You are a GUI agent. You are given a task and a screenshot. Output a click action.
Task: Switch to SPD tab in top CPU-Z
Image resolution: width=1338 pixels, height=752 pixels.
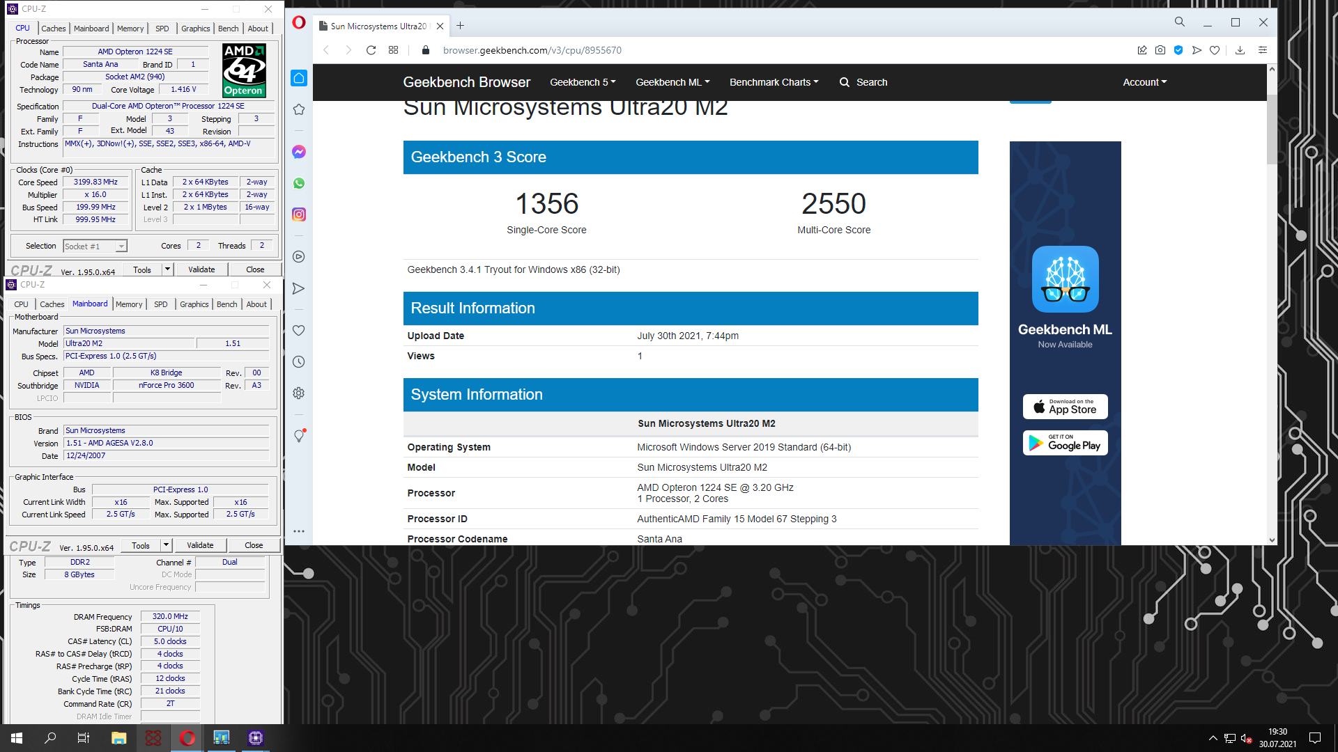coord(162,29)
